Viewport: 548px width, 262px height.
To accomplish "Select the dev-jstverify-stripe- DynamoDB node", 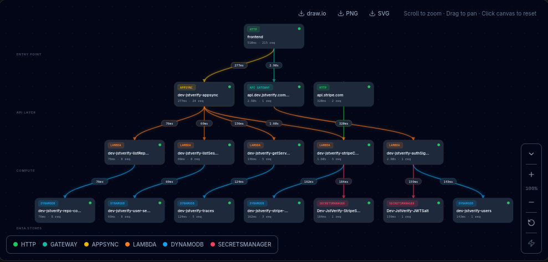I will tap(274, 210).
